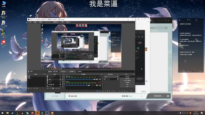This screenshot has height=115, width=205.
Task: Click the 属性 button in the source toolbar
Action: click(x=50, y=72)
